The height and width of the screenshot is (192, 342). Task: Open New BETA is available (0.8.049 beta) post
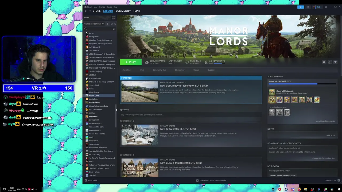click(x=181, y=163)
